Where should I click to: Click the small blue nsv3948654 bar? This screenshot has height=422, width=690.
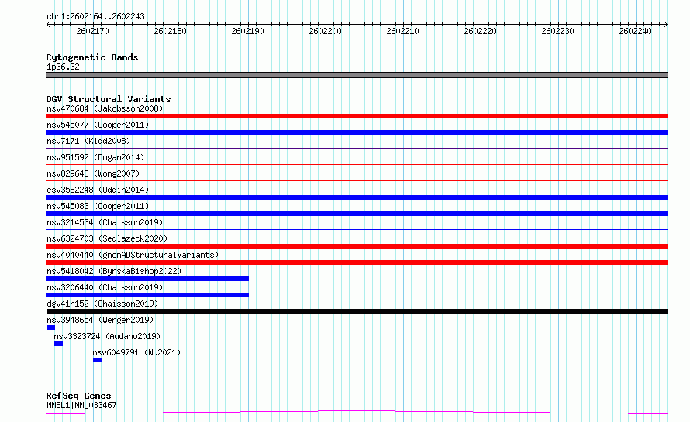click(50, 328)
